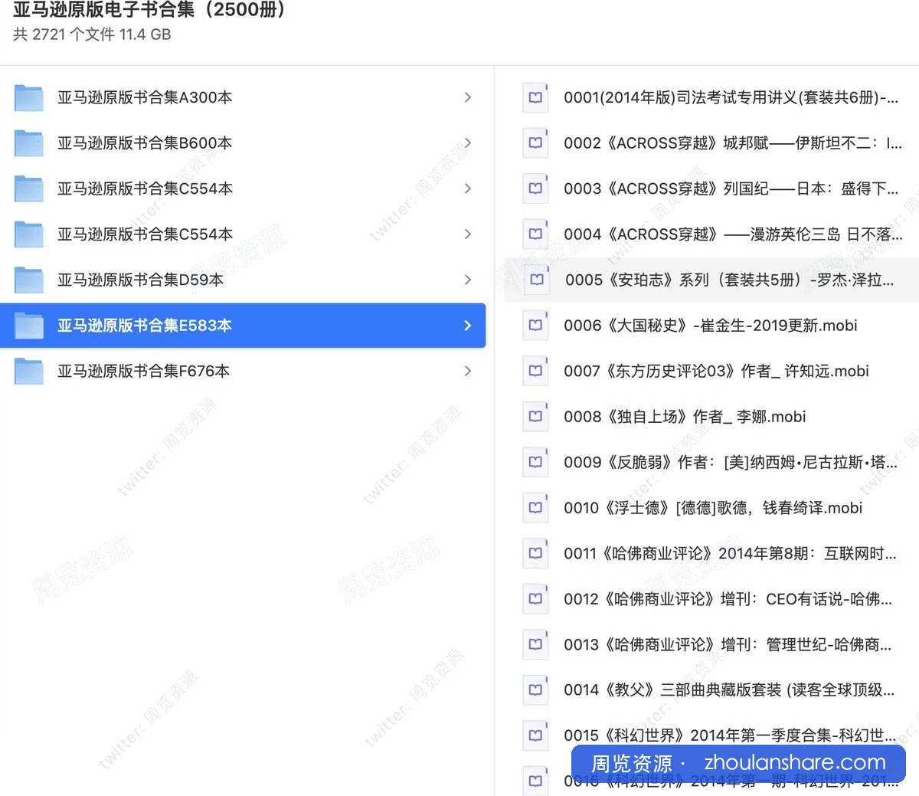Click the book icon for 0004 漫游英伦三岛

point(535,234)
